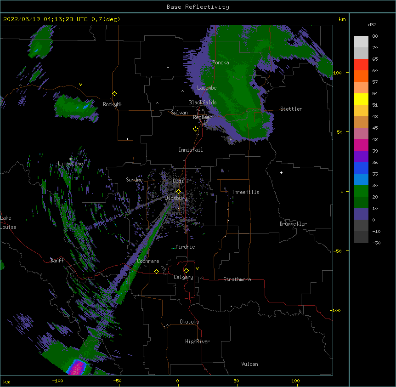This screenshot has height=387, width=396.
Task: Click the asterisk marker above Limestone
Action: (x=71, y=159)
